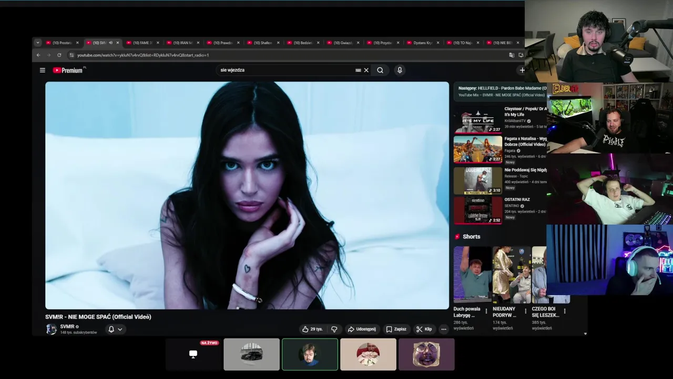
Task: Open the 'Nie Poddawaj Się Nigdy' video thumbnail
Action: point(478,180)
